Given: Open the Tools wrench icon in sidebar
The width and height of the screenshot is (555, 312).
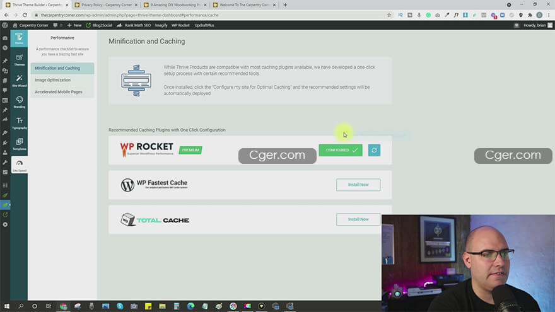Looking at the screenshot, I should point(5,163).
